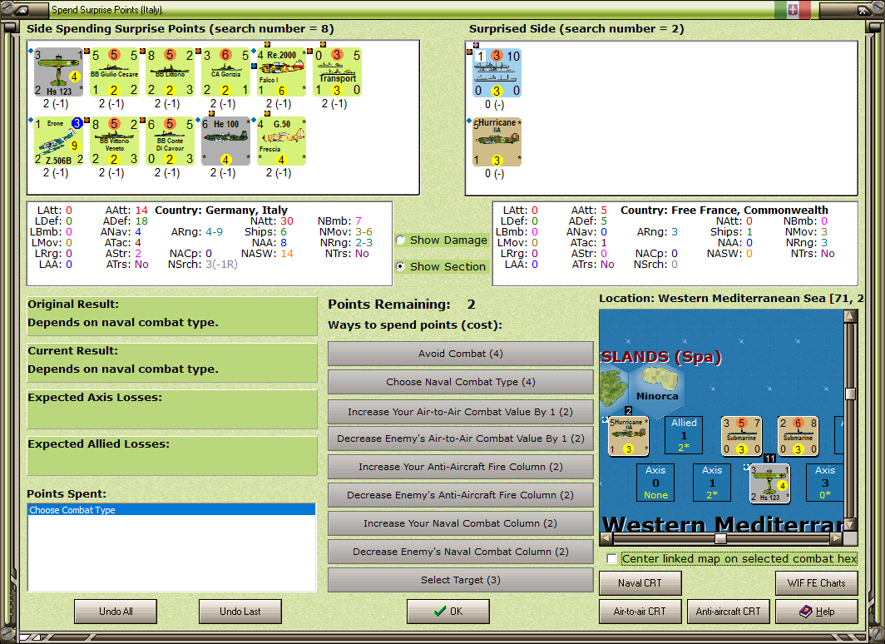The image size is (885, 644).
Task: Close the Spend Surprise Points window
Action: [863, 10]
